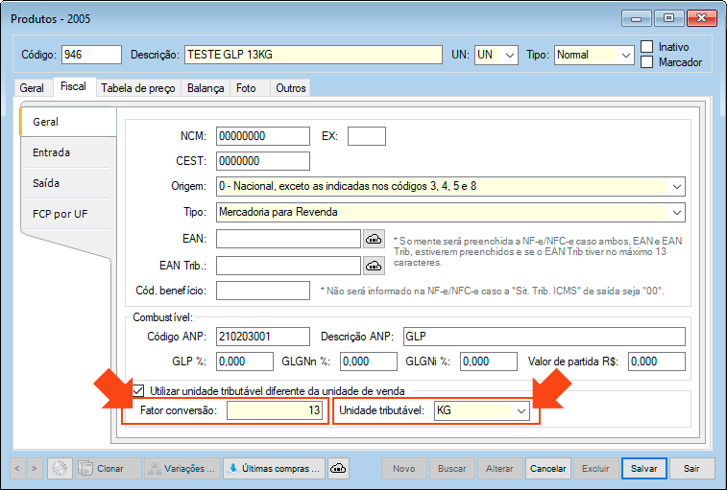Uncheck 'Utilizar unidade tributável diferente' checkbox
Screen dimensions: 727x490
point(138,390)
